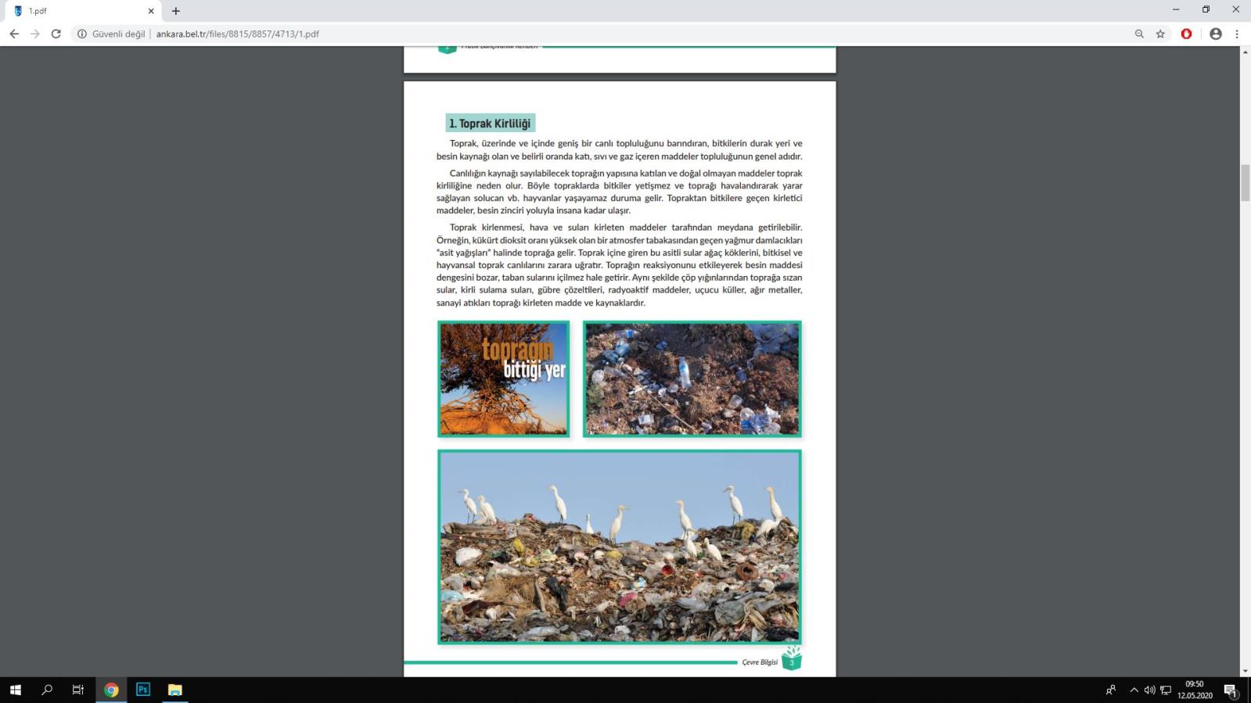Image resolution: width=1251 pixels, height=703 pixels.
Task: Open the volume control icon
Action: pyautogui.click(x=1149, y=690)
